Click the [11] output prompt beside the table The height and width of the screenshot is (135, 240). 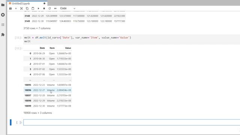(x=18, y=48)
